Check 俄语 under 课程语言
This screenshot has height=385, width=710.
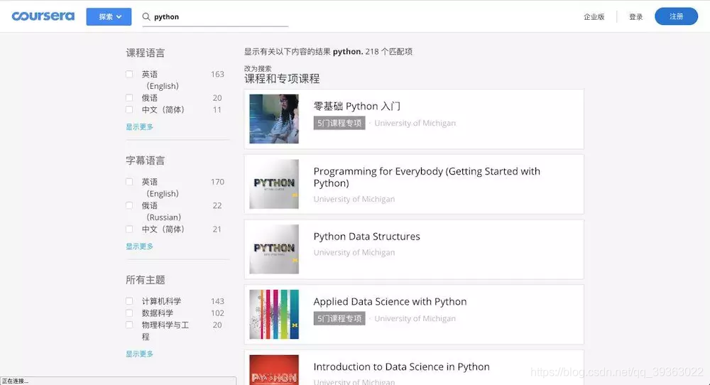tap(129, 98)
